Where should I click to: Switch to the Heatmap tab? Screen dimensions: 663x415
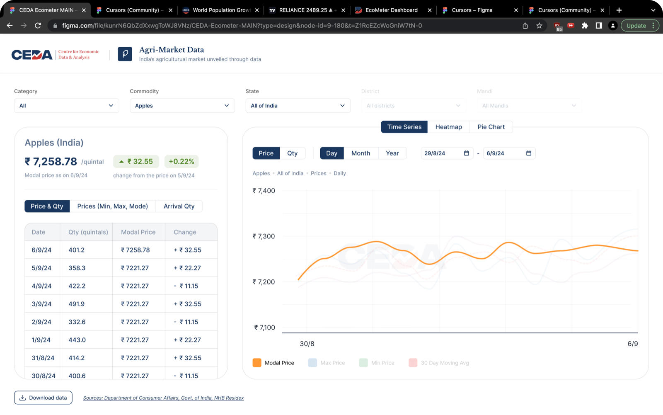448,127
